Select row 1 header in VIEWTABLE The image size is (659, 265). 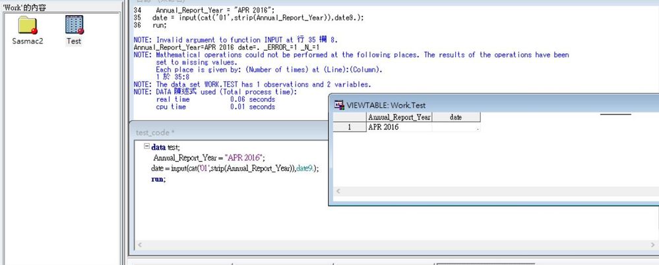(350, 128)
